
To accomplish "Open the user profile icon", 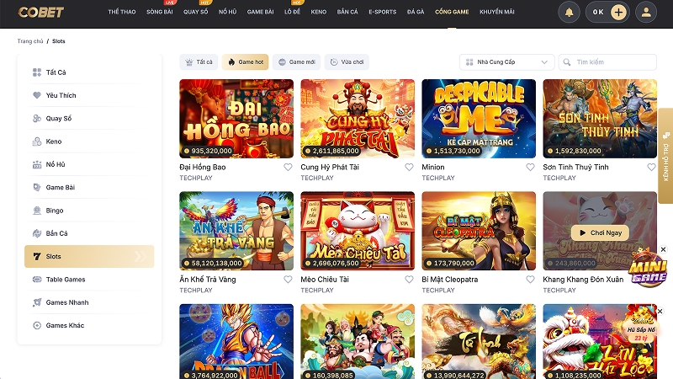I will (x=646, y=12).
